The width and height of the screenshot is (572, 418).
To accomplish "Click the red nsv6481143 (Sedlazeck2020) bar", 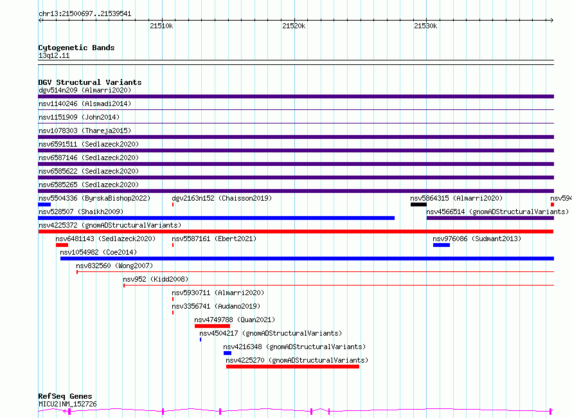I will (62, 245).
